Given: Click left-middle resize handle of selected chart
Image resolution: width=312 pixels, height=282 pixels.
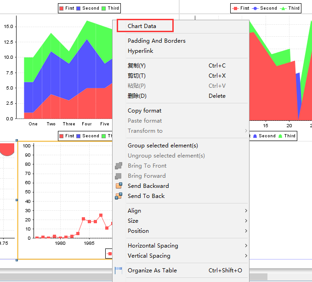Looking at the screenshot, I should click(x=17, y=200).
